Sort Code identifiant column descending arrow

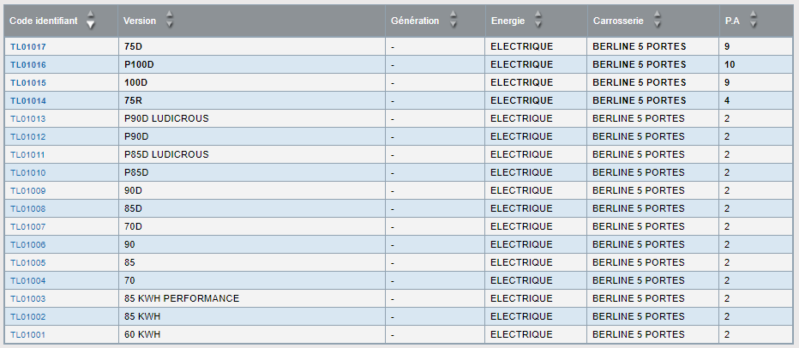pos(91,25)
